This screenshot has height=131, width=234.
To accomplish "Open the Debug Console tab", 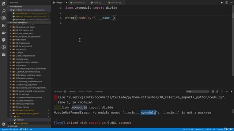I will [x=85, y=91].
